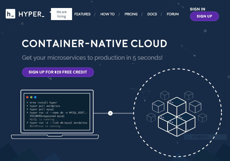Open the PRICING nav link
Screen dimensions: 230x161
point(131,14)
